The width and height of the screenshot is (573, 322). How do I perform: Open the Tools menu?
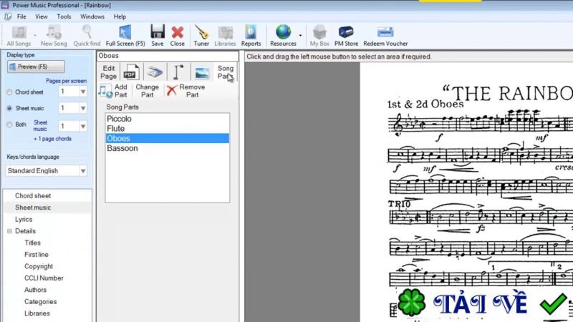(64, 16)
